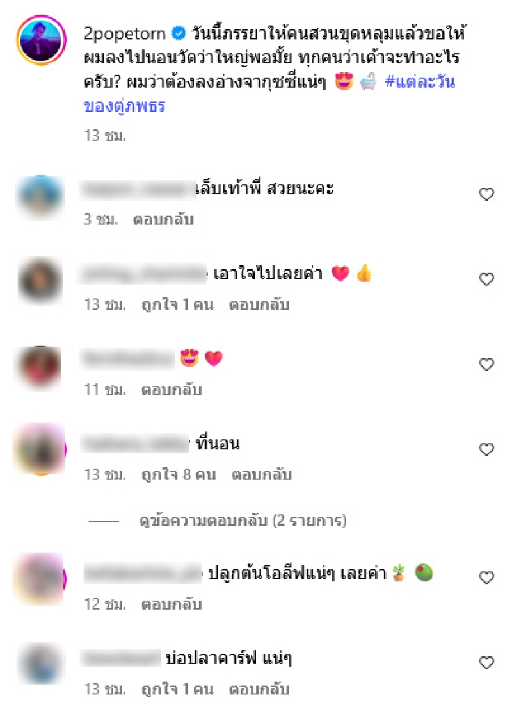Click the verified badge next to 2popetorn
The height and width of the screenshot is (725, 512).
pos(178,33)
